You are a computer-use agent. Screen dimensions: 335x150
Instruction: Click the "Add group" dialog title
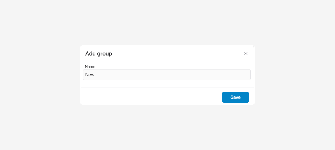pyautogui.click(x=99, y=54)
